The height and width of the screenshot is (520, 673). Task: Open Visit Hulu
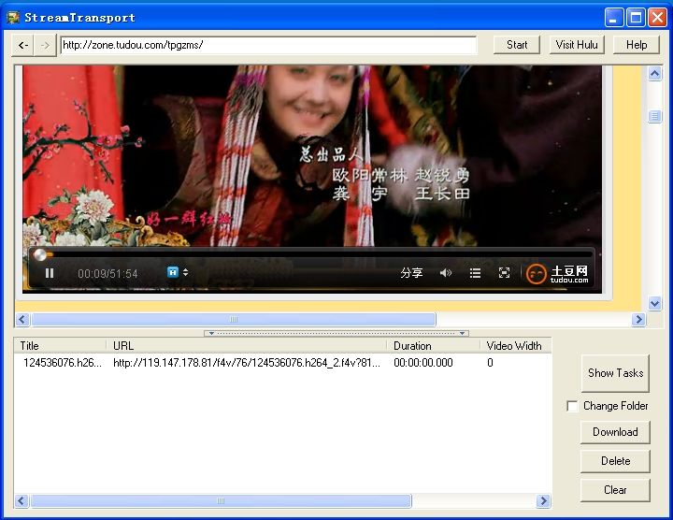576,45
